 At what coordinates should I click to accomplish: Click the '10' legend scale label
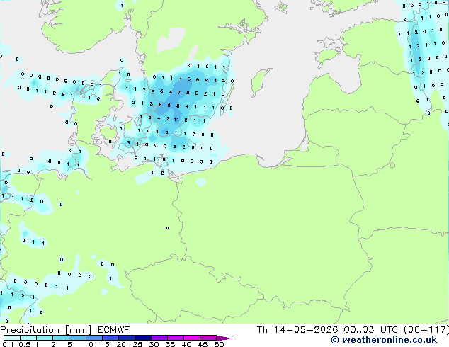pos(89,344)
